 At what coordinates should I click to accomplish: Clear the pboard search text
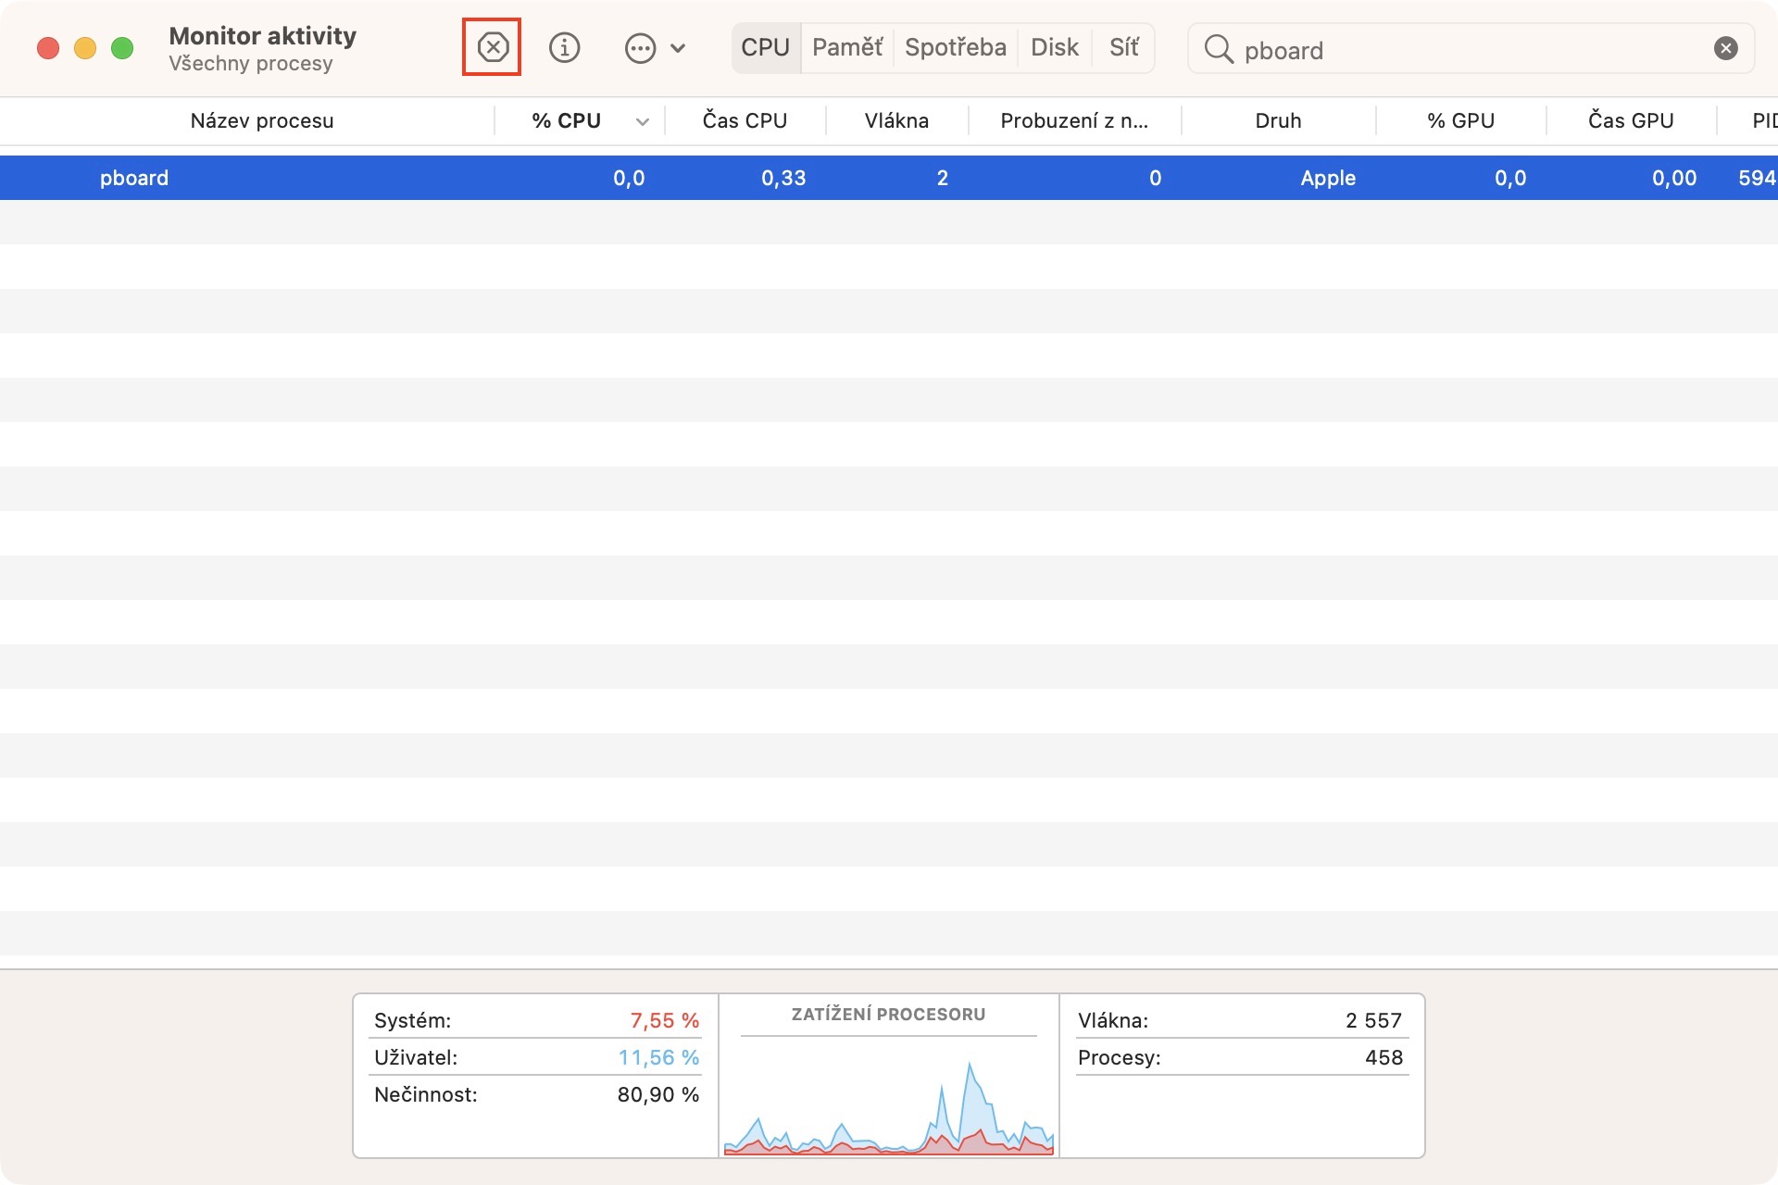[x=1725, y=48]
